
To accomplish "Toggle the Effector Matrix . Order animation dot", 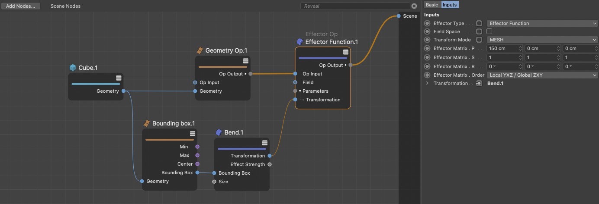I will pyautogui.click(x=428, y=75).
